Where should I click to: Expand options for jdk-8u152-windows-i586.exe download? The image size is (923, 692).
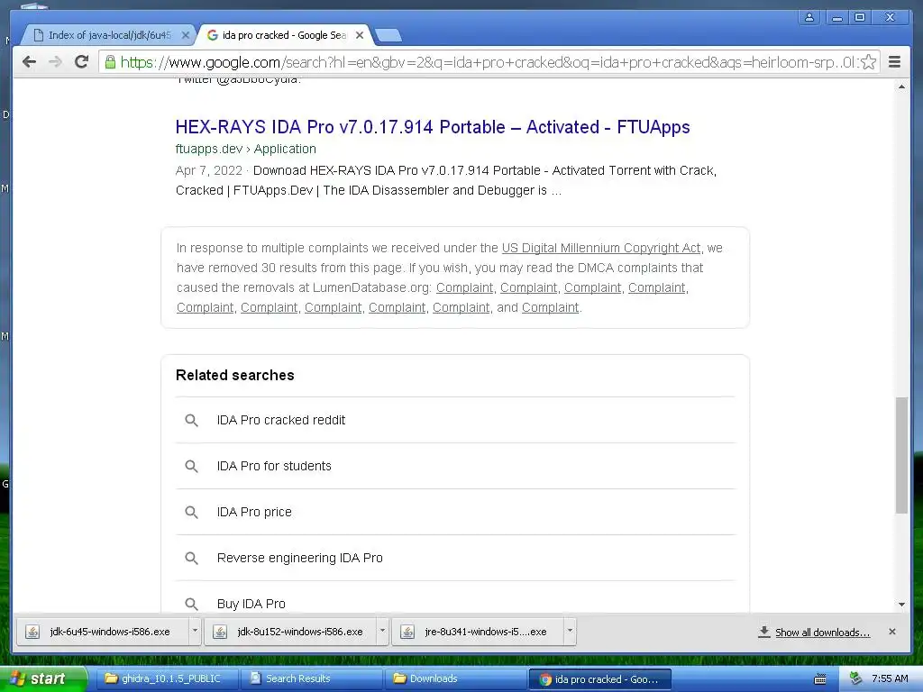tap(382, 632)
